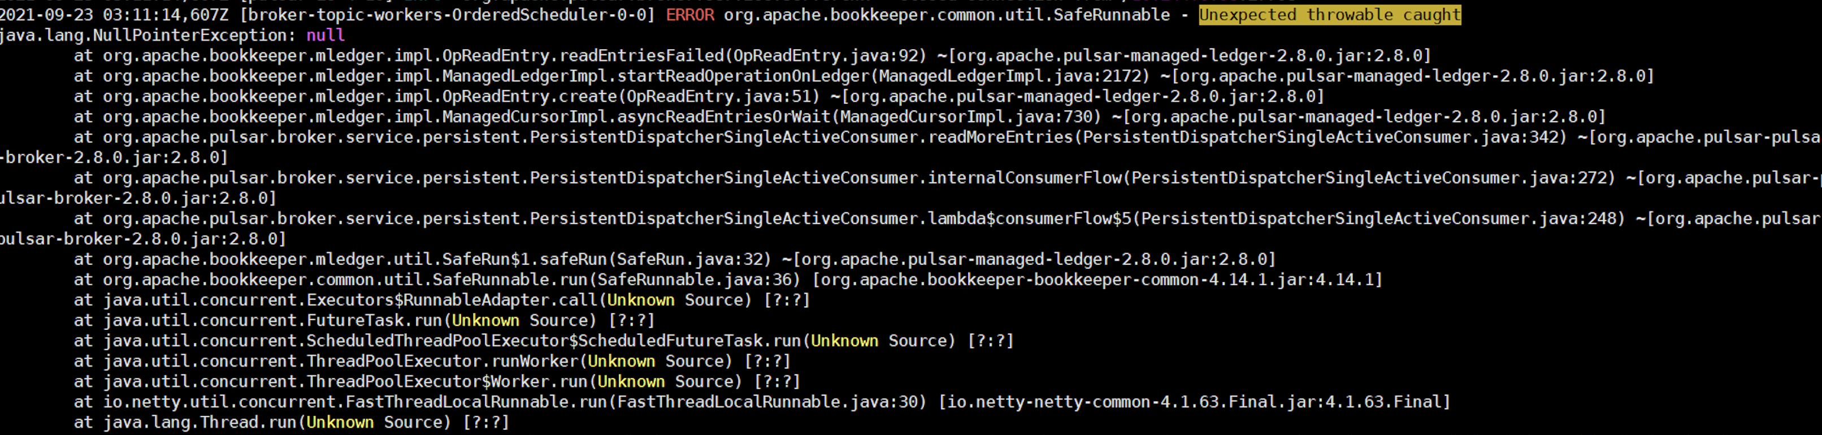Screen dimensions: 1822x435
Task: Click the bookkeeper-common-4.14.1.jar reference
Action: pyautogui.click(x=1097, y=280)
